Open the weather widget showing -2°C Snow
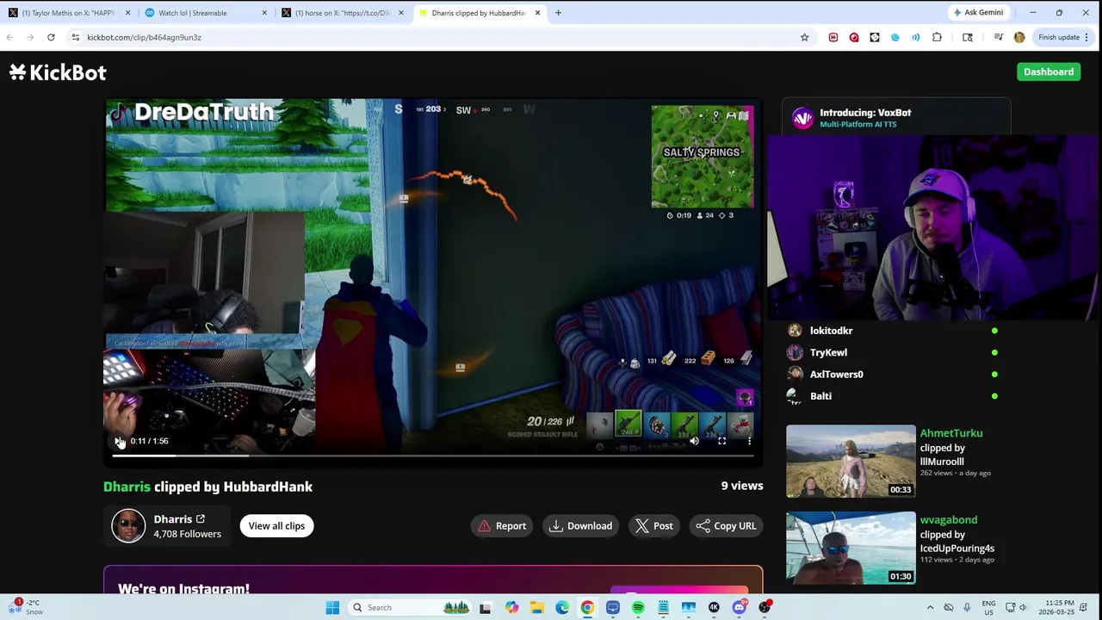The width and height of the screenshot is (1102, 620). point(24,607)
